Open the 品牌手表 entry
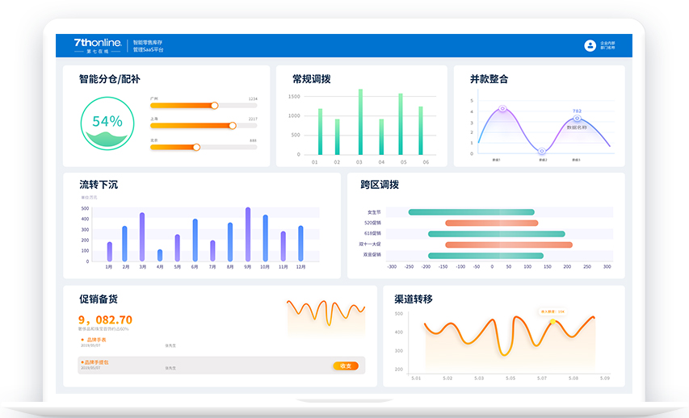 coord(97,340)
